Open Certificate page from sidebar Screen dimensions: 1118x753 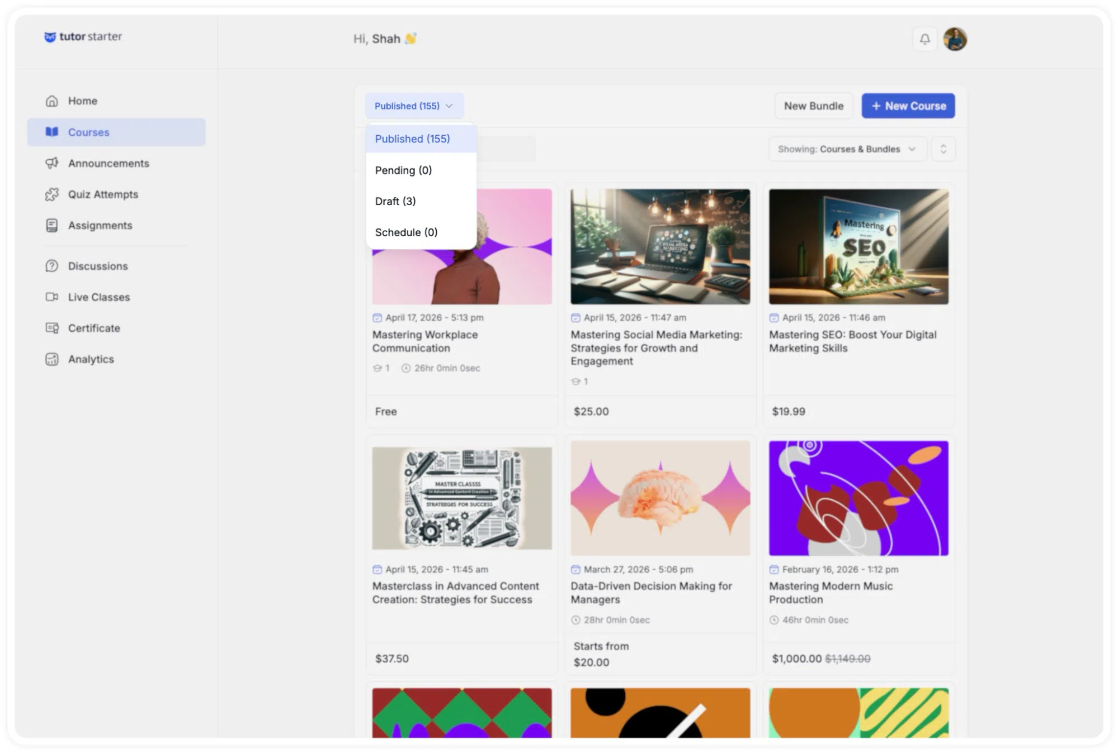[x=116, y=328]
